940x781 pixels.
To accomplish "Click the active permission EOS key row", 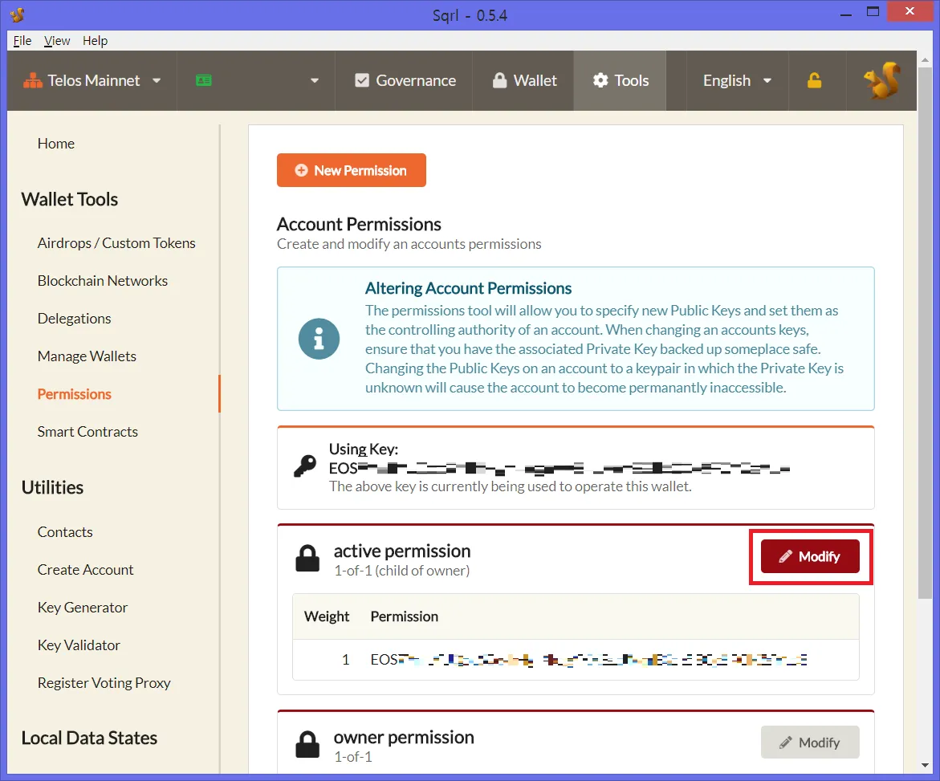I will 576,660.
